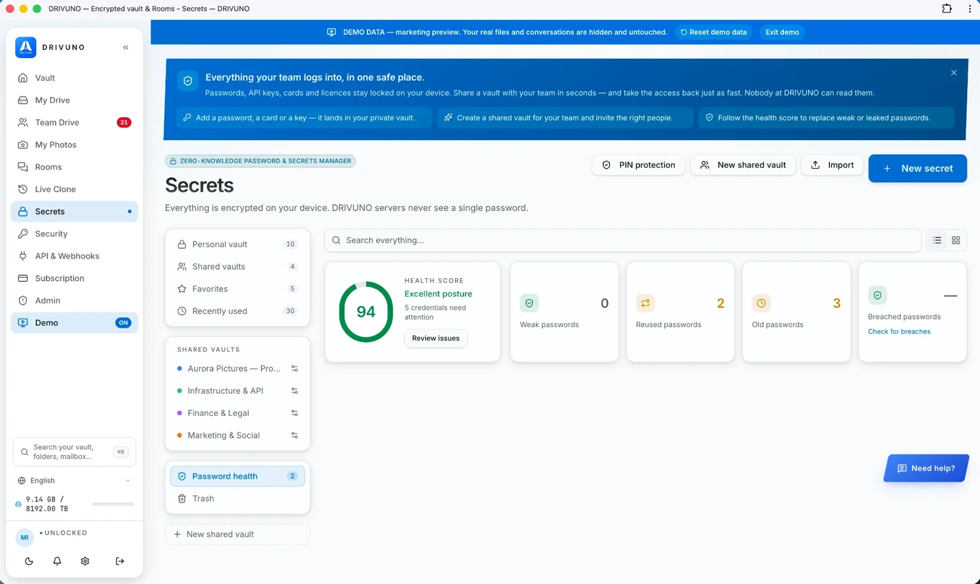The height and width of the screenshot is (584, 980).
Task: Open settings icon for Infrastructure & API vault
Action: pos(295,391)
